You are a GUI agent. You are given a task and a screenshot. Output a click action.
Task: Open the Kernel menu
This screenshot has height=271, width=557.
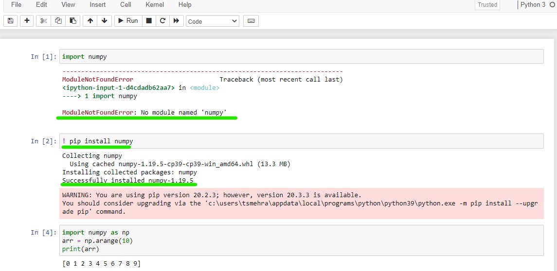[x=155, y=5]
